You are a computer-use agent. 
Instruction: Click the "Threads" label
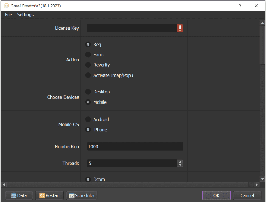[71, 163]
